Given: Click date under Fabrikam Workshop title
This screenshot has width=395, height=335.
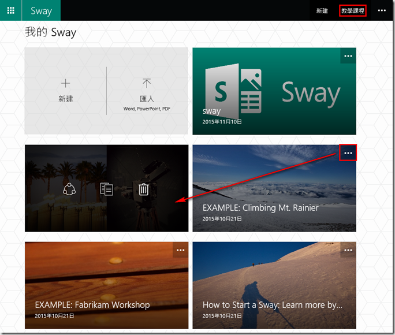Looking at the screenshot, I should tap(54, 316).
